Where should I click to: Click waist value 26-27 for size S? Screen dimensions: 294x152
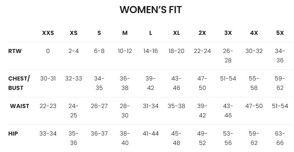99,106
